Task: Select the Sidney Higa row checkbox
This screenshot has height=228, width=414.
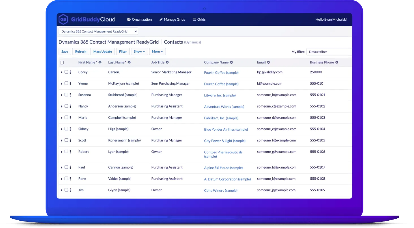Action: click(x=66, y=128)
